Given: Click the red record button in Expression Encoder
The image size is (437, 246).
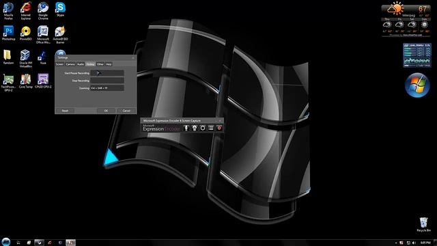Looking at the screenshot, I should pyautogui.click(x=219, y=128).
